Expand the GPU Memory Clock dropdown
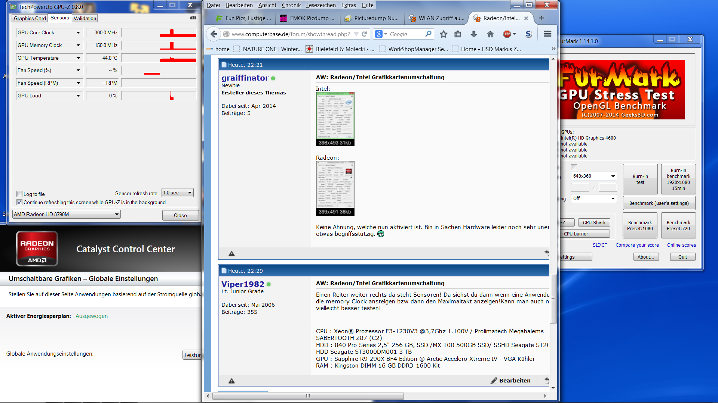718x403 pixels. click(78, 45)
